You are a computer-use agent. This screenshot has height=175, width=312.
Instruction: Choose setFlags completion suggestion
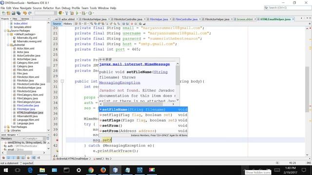[143, 120]
